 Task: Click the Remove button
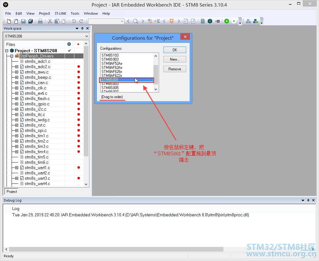point(175,69)
